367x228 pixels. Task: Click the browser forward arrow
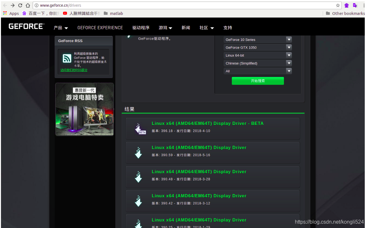click(13, 5)
